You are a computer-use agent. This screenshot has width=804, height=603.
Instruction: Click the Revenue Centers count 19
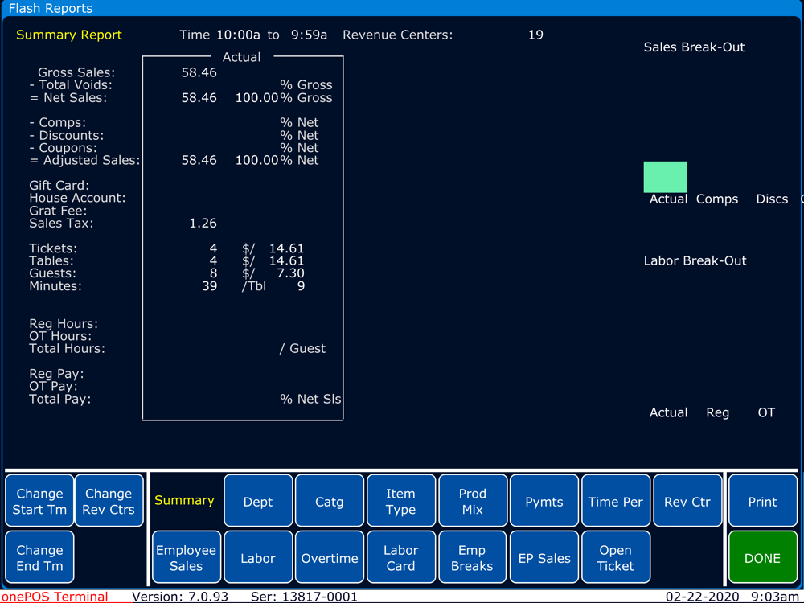pos(535,35)
